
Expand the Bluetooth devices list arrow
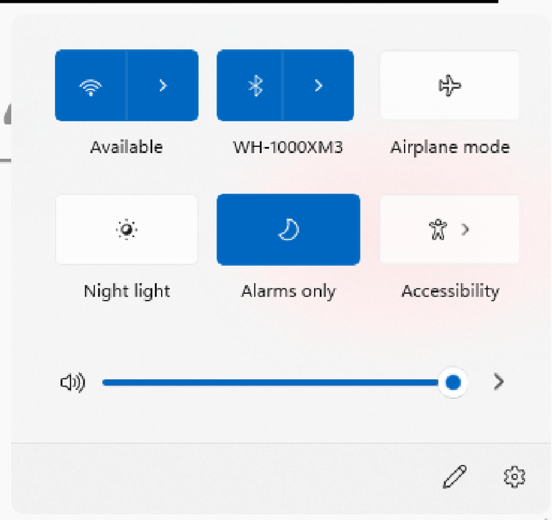click(x=318, y=86)
